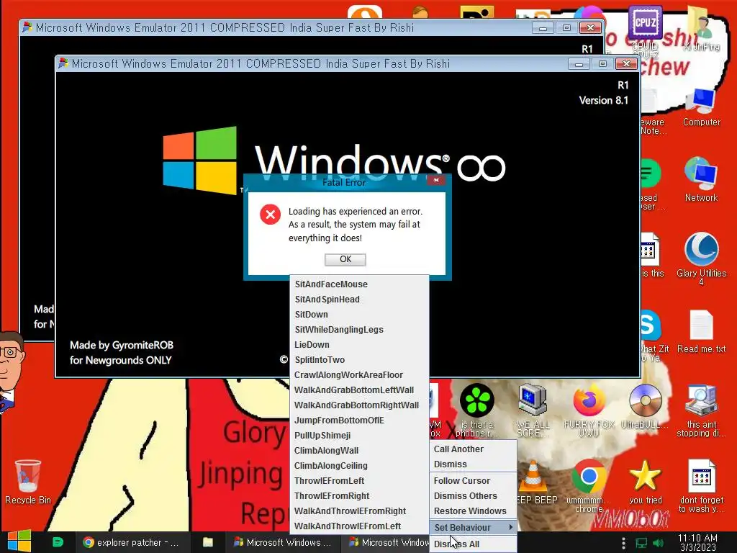Close the Fatal Error dialog with its X

(x=436, y=180)
